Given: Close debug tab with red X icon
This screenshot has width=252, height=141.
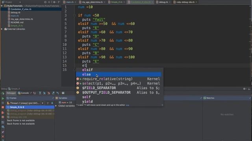Looking at the screenshot, I should [3, 137].
